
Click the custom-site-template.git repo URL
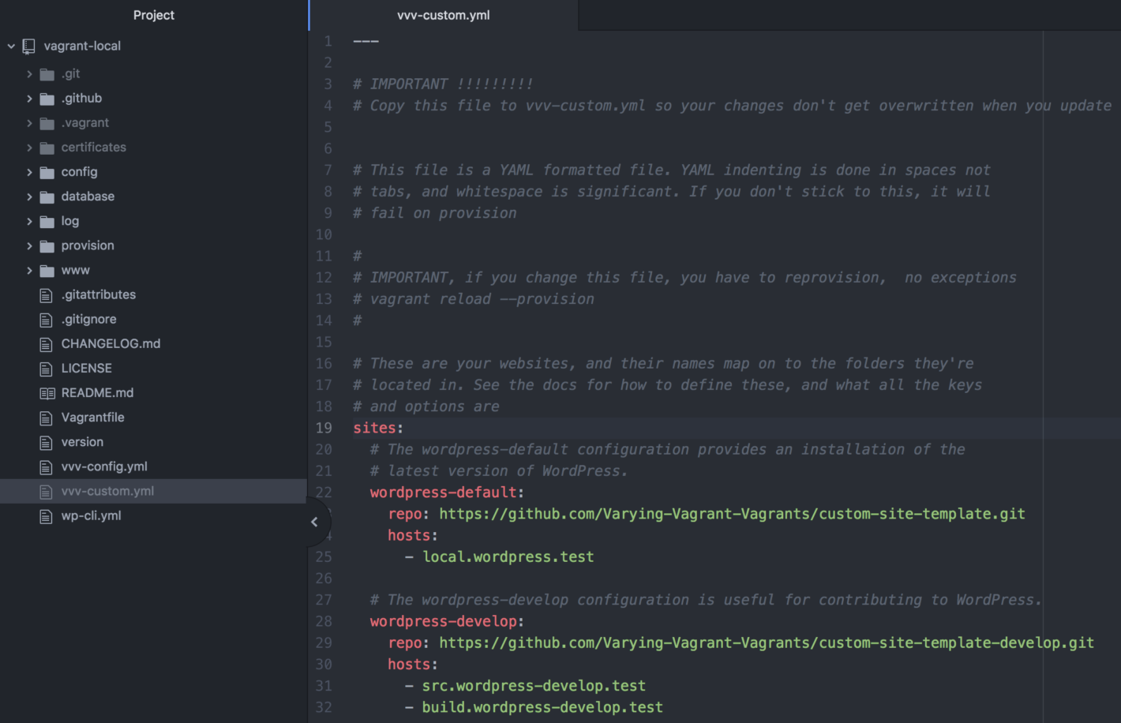coord(732,513)
